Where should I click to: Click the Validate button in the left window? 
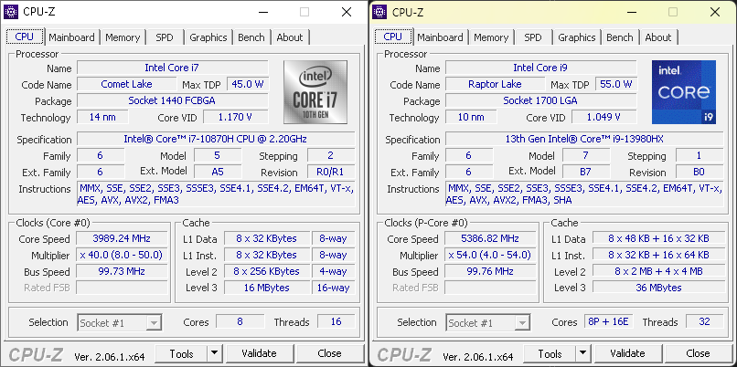(x=259, y=353)
